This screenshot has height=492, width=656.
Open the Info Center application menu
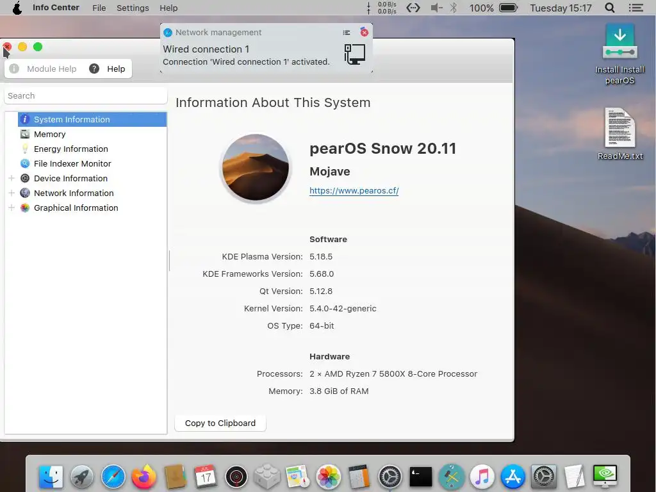[x=56, y=8]
